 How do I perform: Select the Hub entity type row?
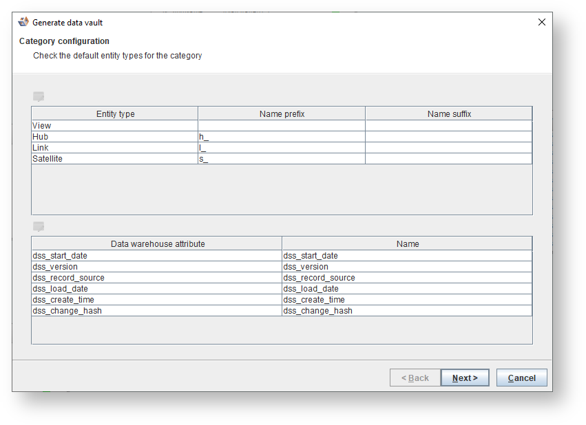114,137
